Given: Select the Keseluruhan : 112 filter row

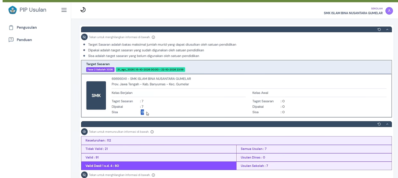Looking at the screenshot, I should click(x=236, y=141).
